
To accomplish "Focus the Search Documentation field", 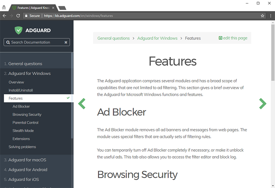I will coord(37,42).
